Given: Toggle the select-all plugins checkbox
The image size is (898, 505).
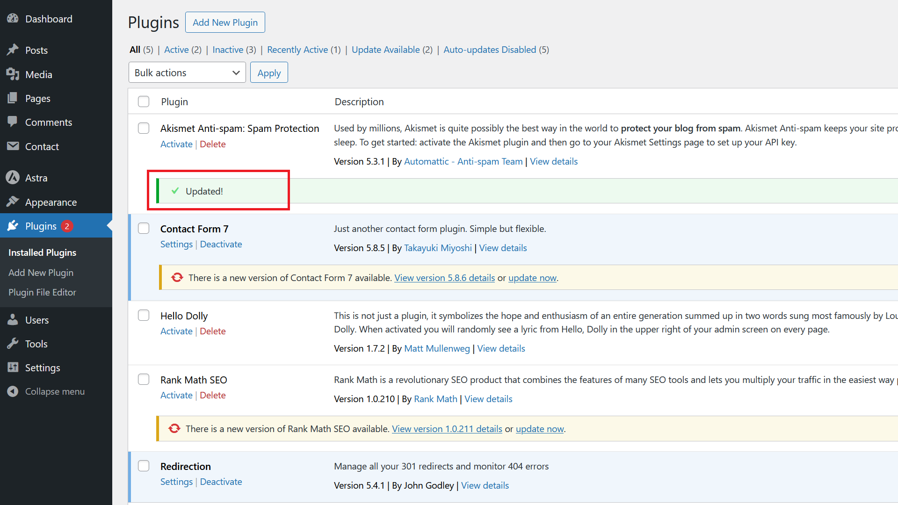Looking at the screenshot, I should coord(144,101).
